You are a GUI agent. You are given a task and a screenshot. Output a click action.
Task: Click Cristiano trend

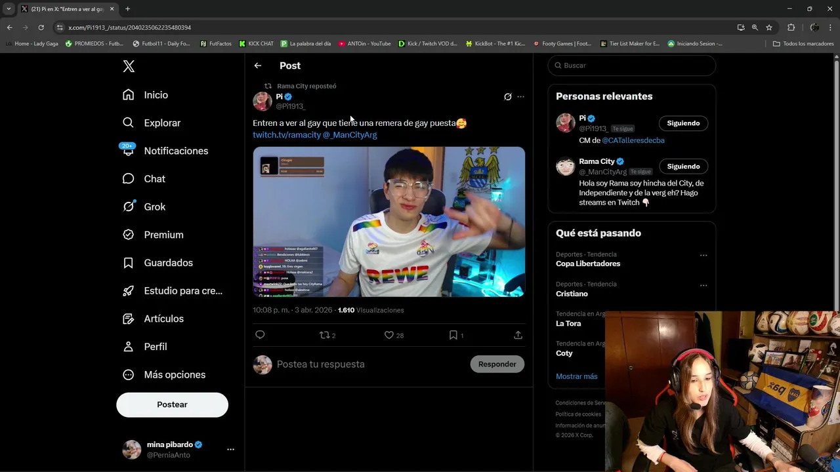point(572,294)
